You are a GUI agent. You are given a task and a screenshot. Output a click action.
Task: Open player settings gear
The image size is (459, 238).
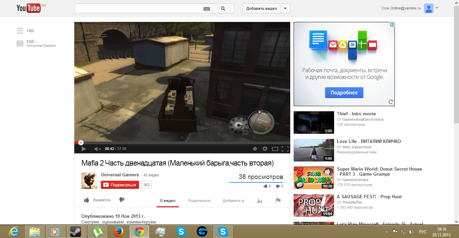(265, 149)
